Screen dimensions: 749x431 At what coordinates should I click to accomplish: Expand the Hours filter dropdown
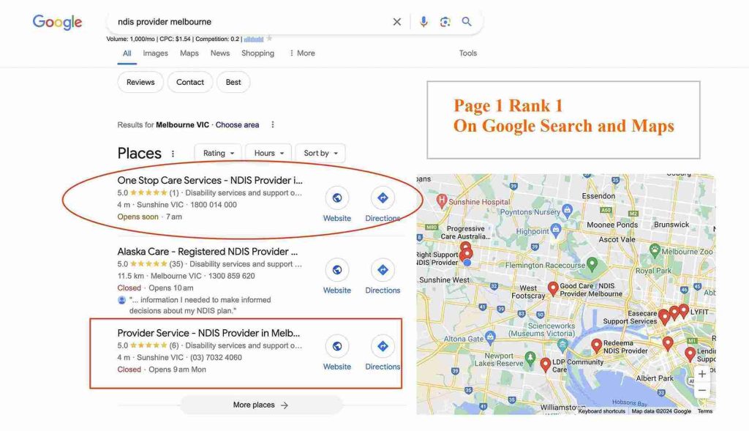click(x=268, y=154)
